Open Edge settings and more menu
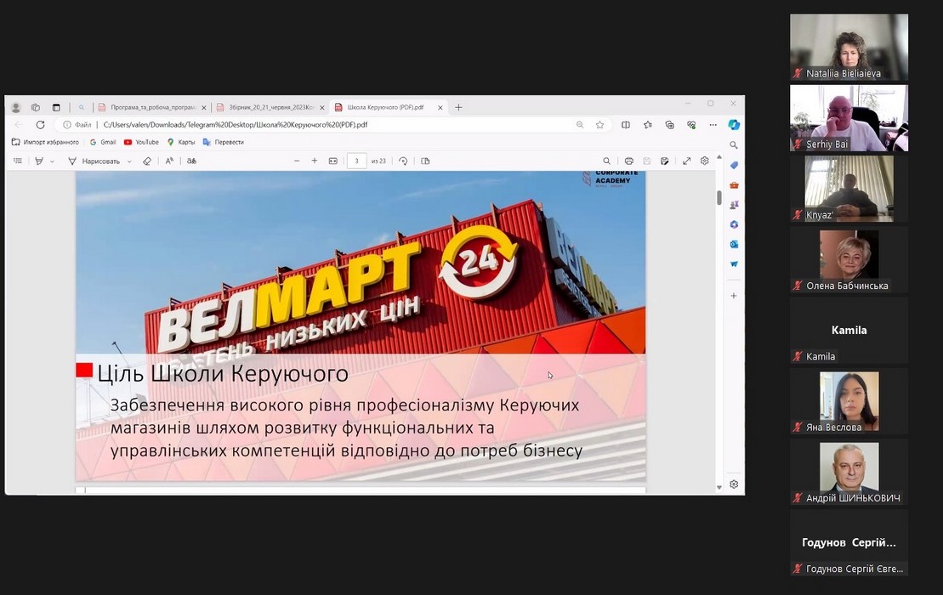The height and width of the screenshot is (595, 943). pos(713,125)
